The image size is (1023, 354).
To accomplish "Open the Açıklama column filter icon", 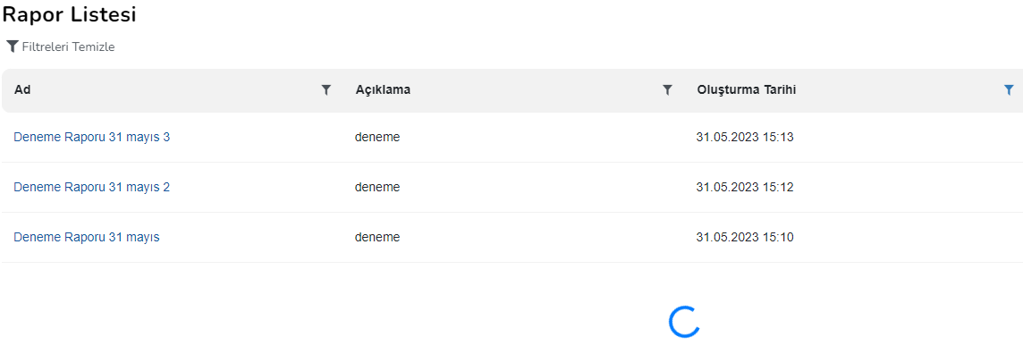I will pos(667,90).
